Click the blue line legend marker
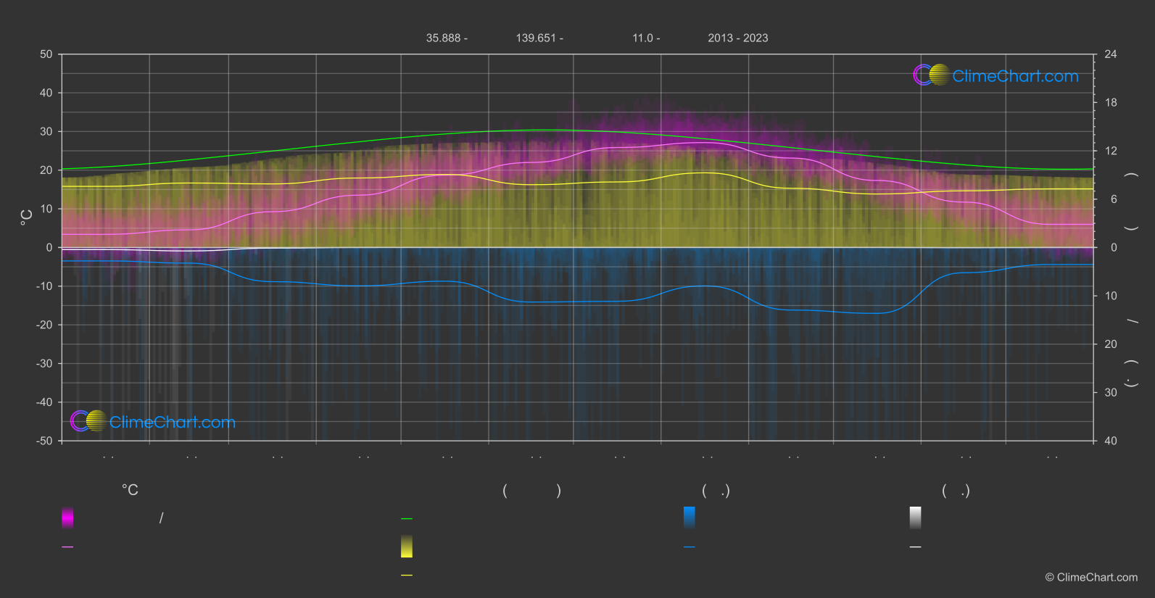The height and width of the screenshot is (598, 1155). click(x=690, y=547)
